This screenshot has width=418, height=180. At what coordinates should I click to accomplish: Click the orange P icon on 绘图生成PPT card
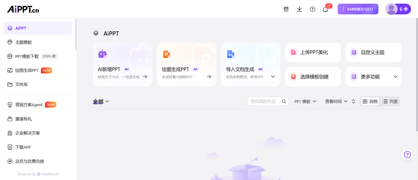point(167,54)
